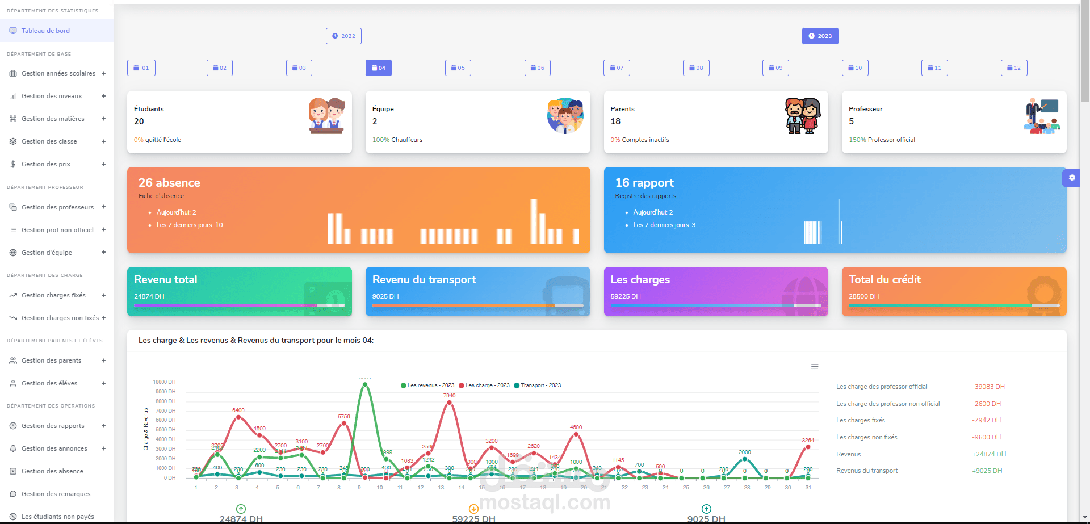Screen dimensions: 1090x524
Task: Click Gestion d'équipe globe icon
Action: pyautogui.click(x=13, y=253)
